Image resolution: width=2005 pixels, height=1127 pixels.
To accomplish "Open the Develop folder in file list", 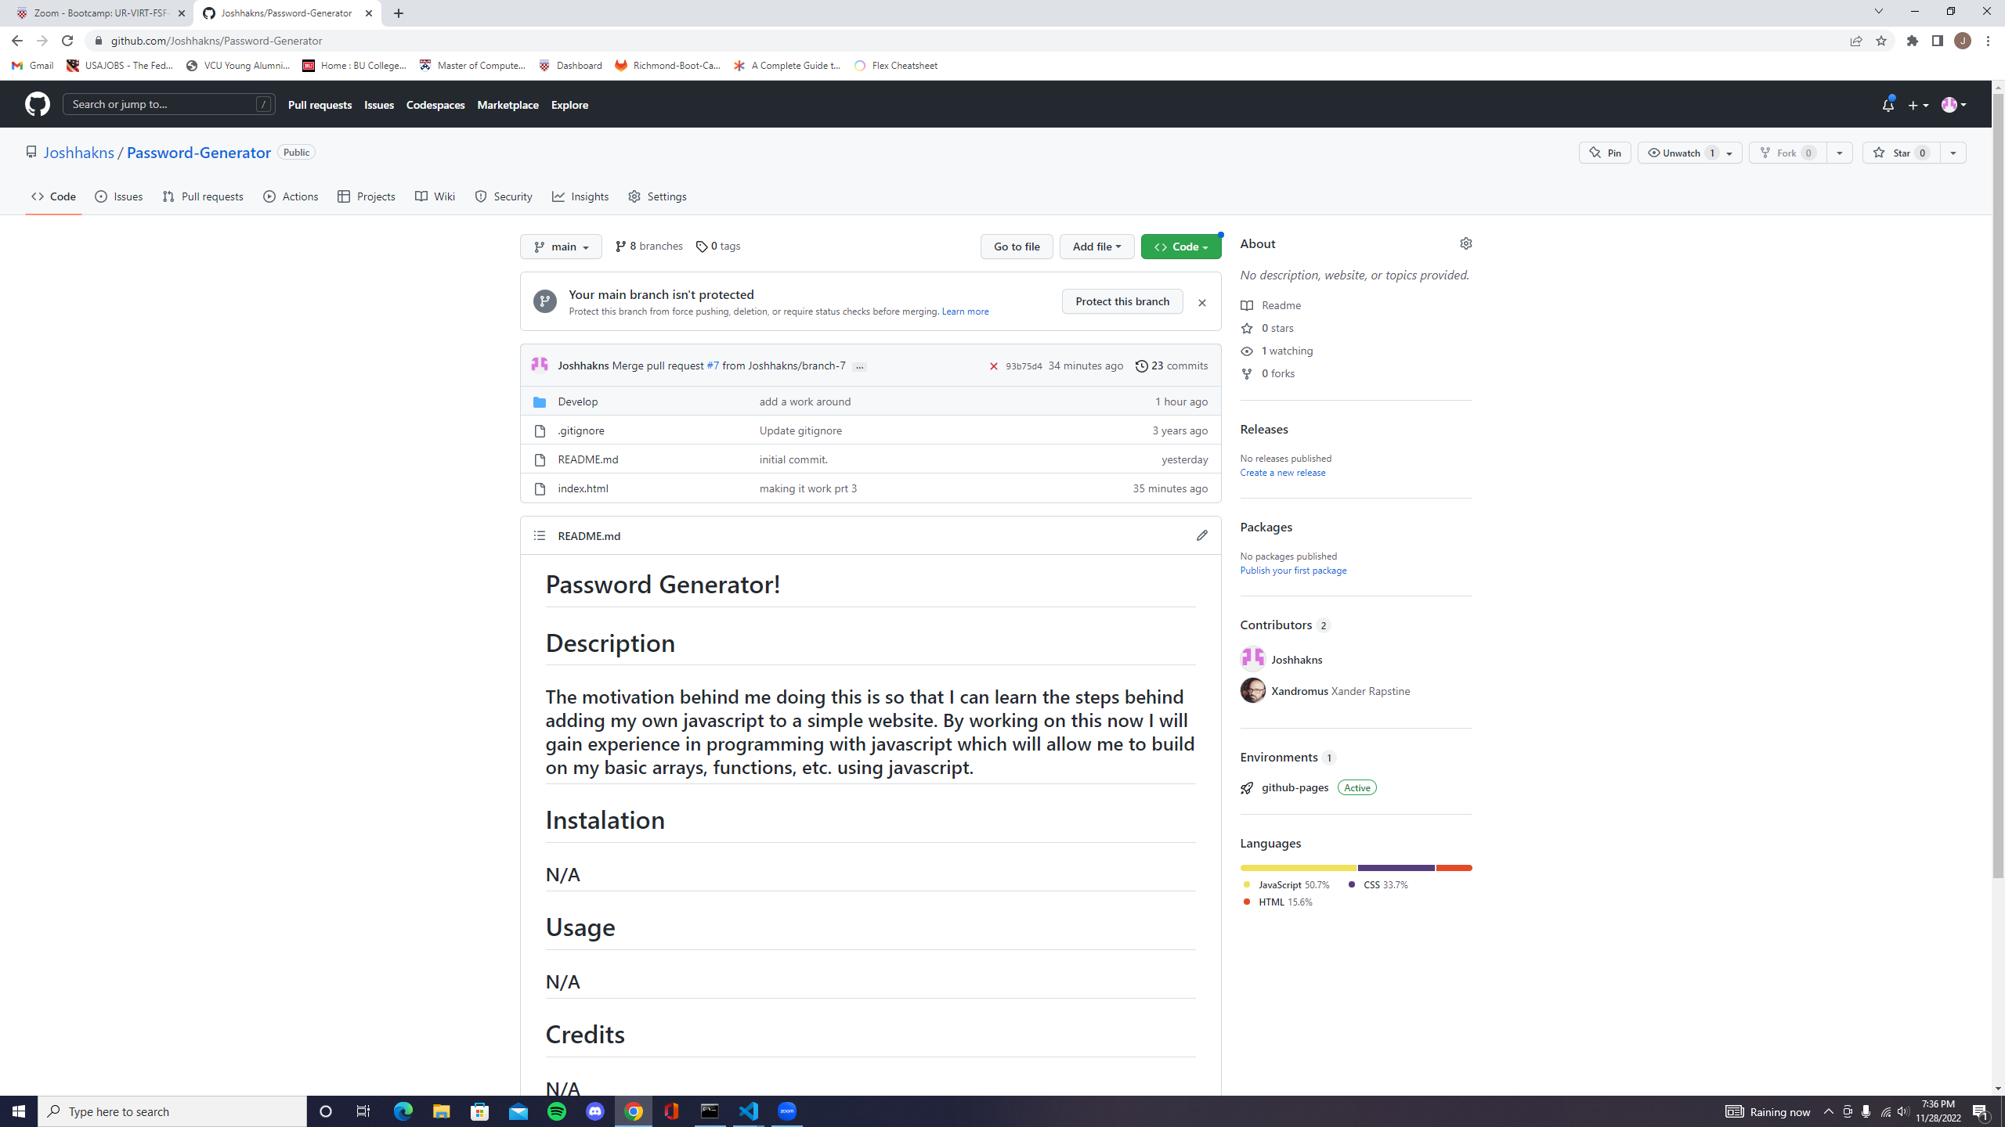I will [x=577, y=401].
